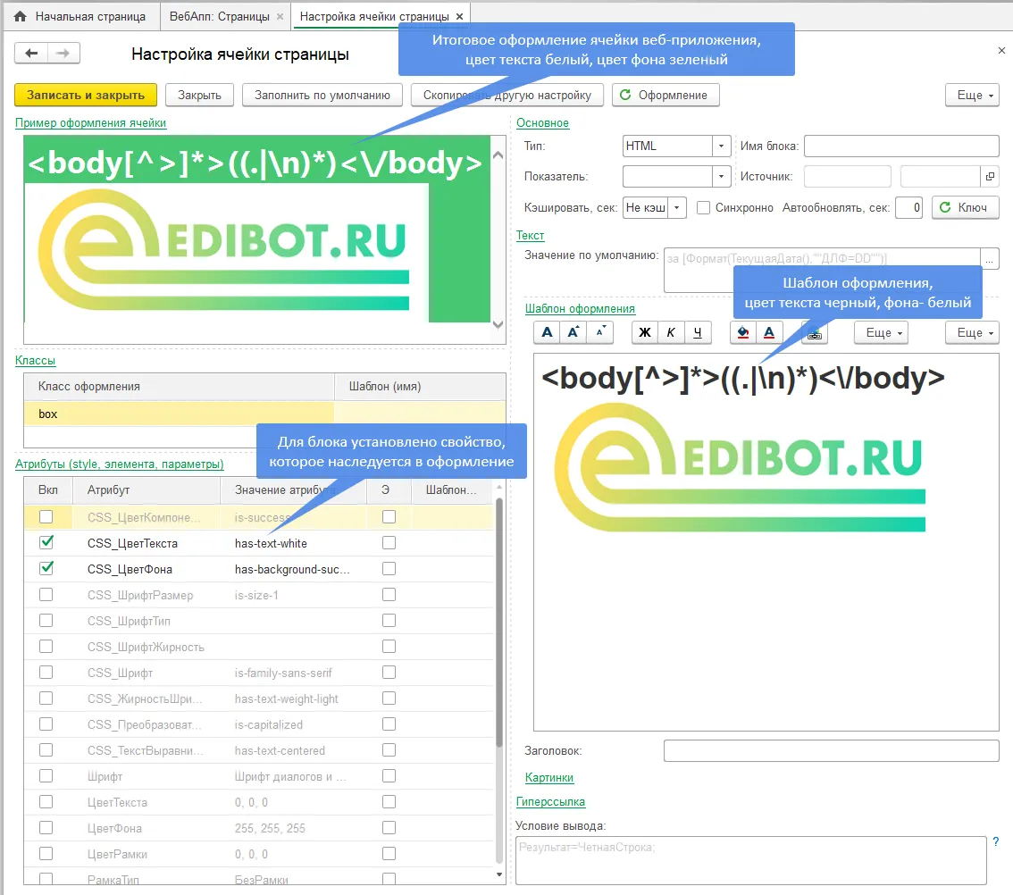The width and height of the screenshot is (1013, 895).
Task: Pick the text color tool
Action: click(769, 332)
